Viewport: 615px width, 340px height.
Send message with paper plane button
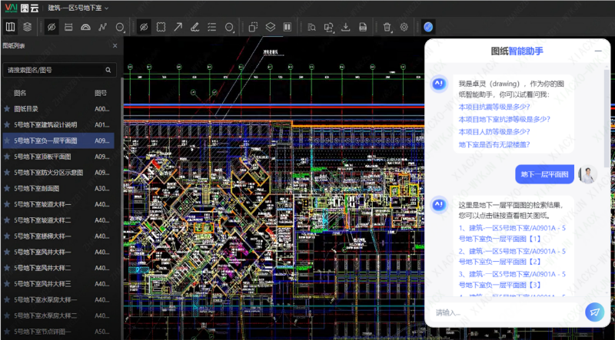pyautogui.click(x=593, y=312)
